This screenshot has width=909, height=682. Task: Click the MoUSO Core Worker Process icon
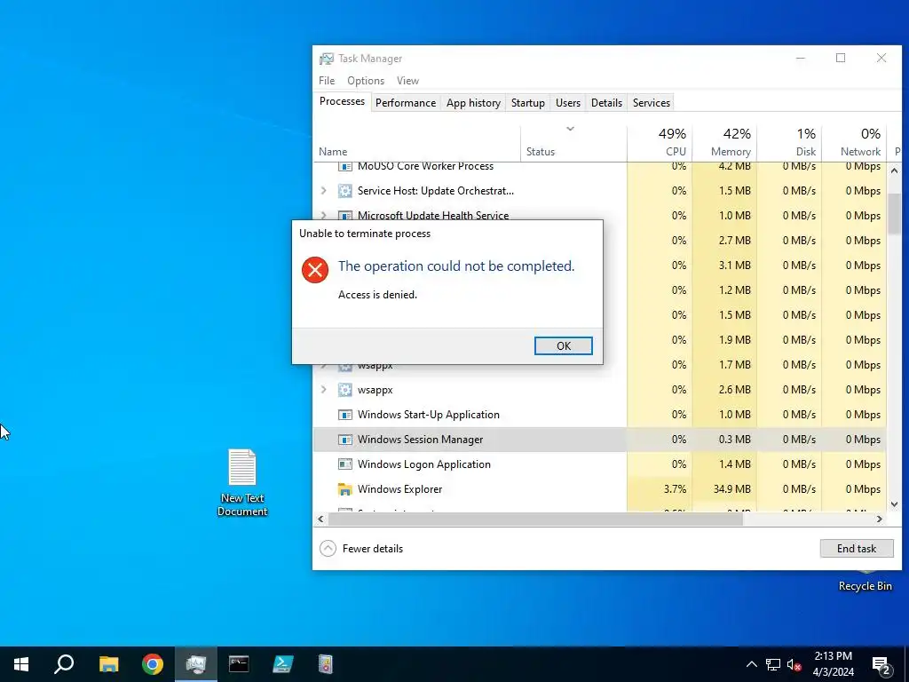[345, 167]
